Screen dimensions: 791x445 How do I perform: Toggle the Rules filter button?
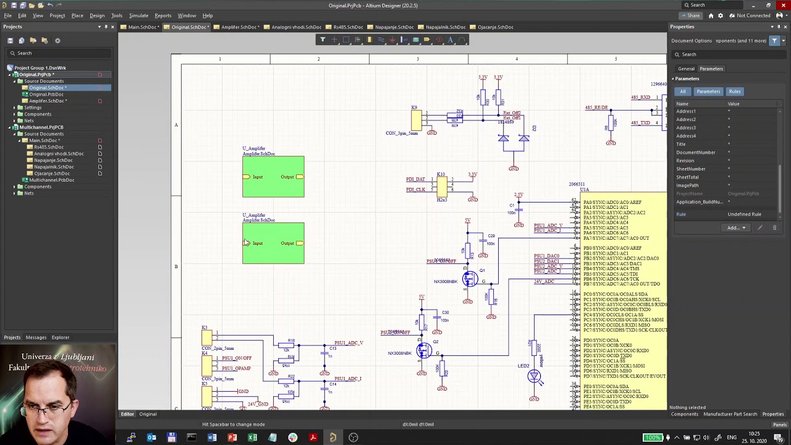tap(735, 91)
